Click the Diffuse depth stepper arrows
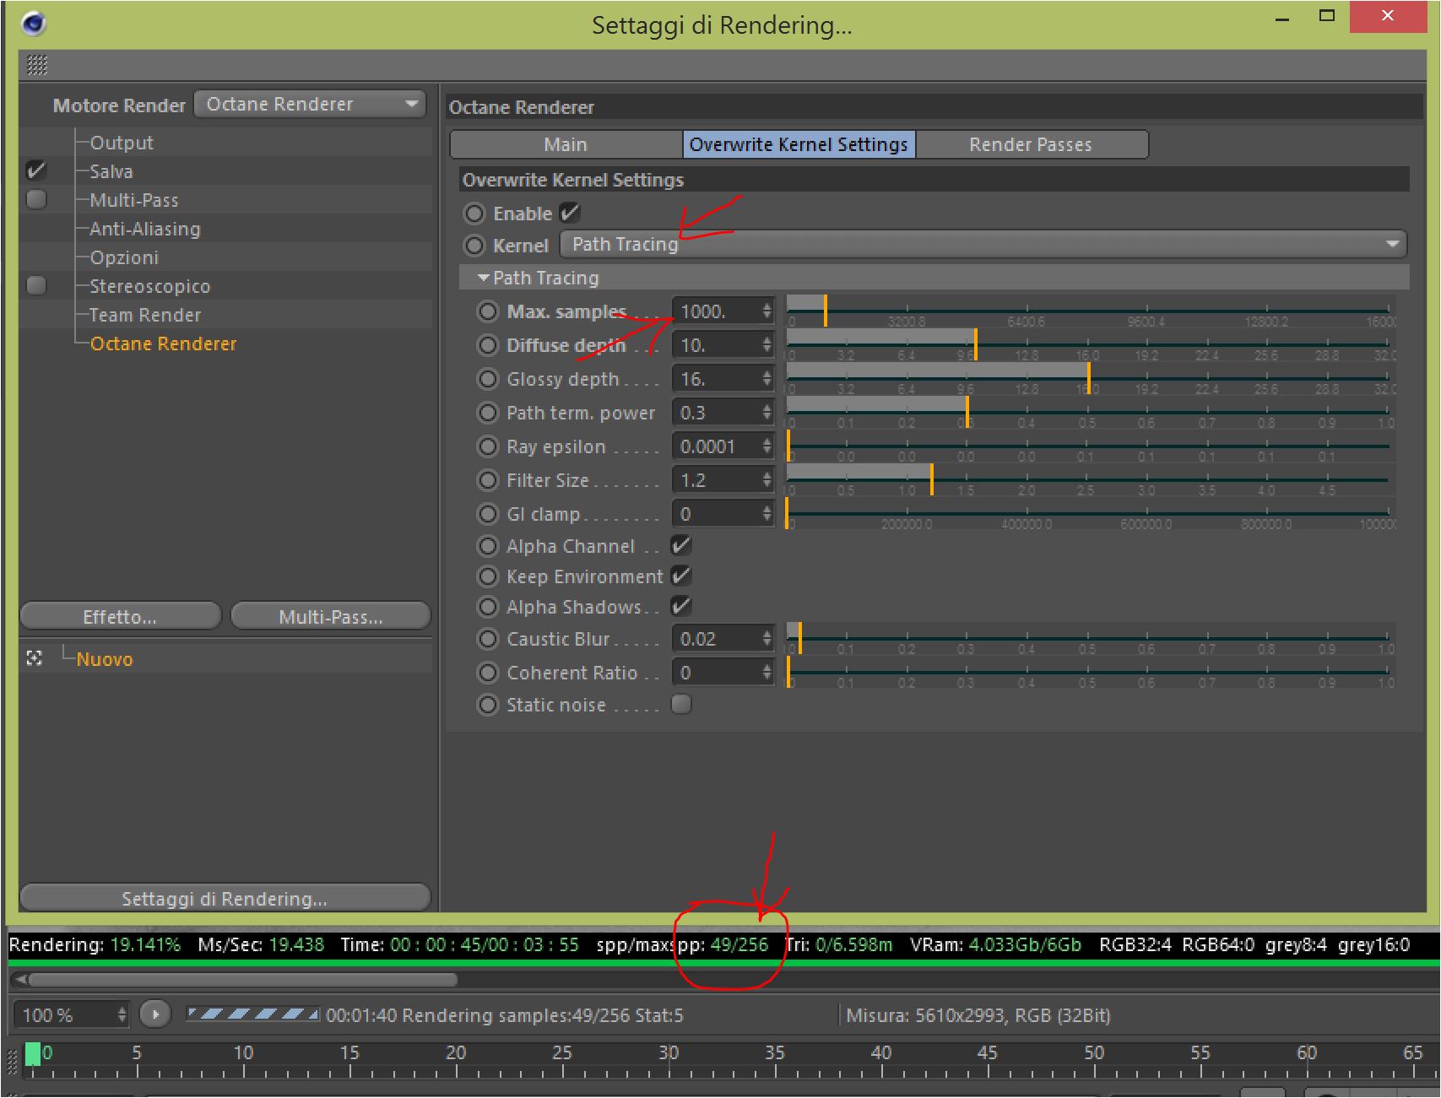The image size is (1441, 1098). click(767, 345)
